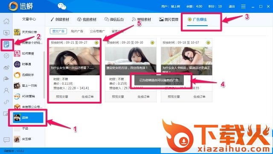Image resolution: width=273 pixels, height=154 pixels.
Task: Switch to the 我的素材 tab
Action: click(87, 19)
